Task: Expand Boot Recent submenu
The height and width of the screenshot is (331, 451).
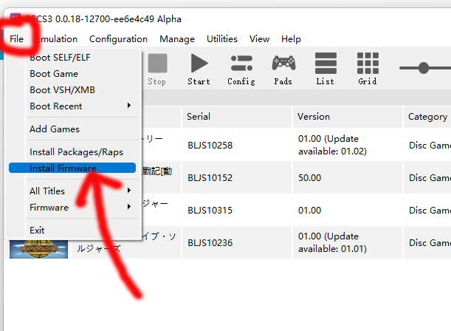Action: [72, 106]
